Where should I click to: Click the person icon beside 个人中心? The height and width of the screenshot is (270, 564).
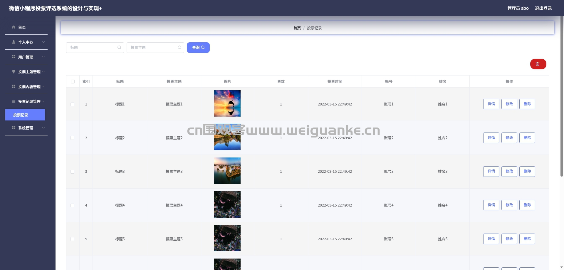pyautogui.click(x=14, y=42)
